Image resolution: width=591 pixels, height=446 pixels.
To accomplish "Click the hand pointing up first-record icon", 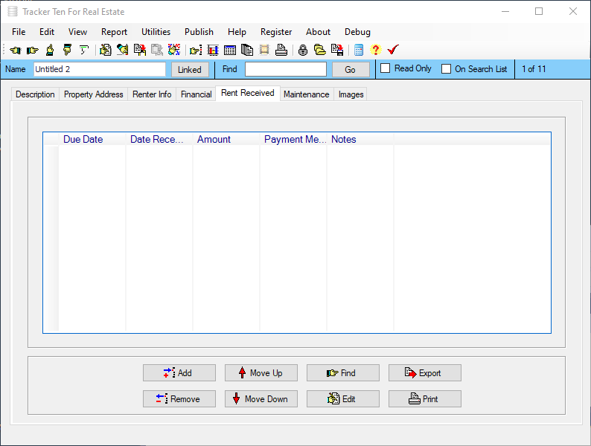I will coord(50,50).
